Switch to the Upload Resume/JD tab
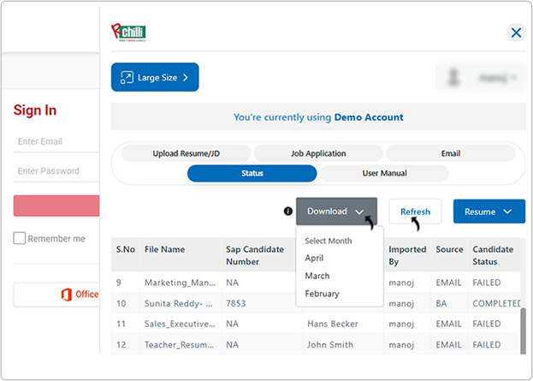The height and width of the screenshot is (381, 533). pos(187,153)
